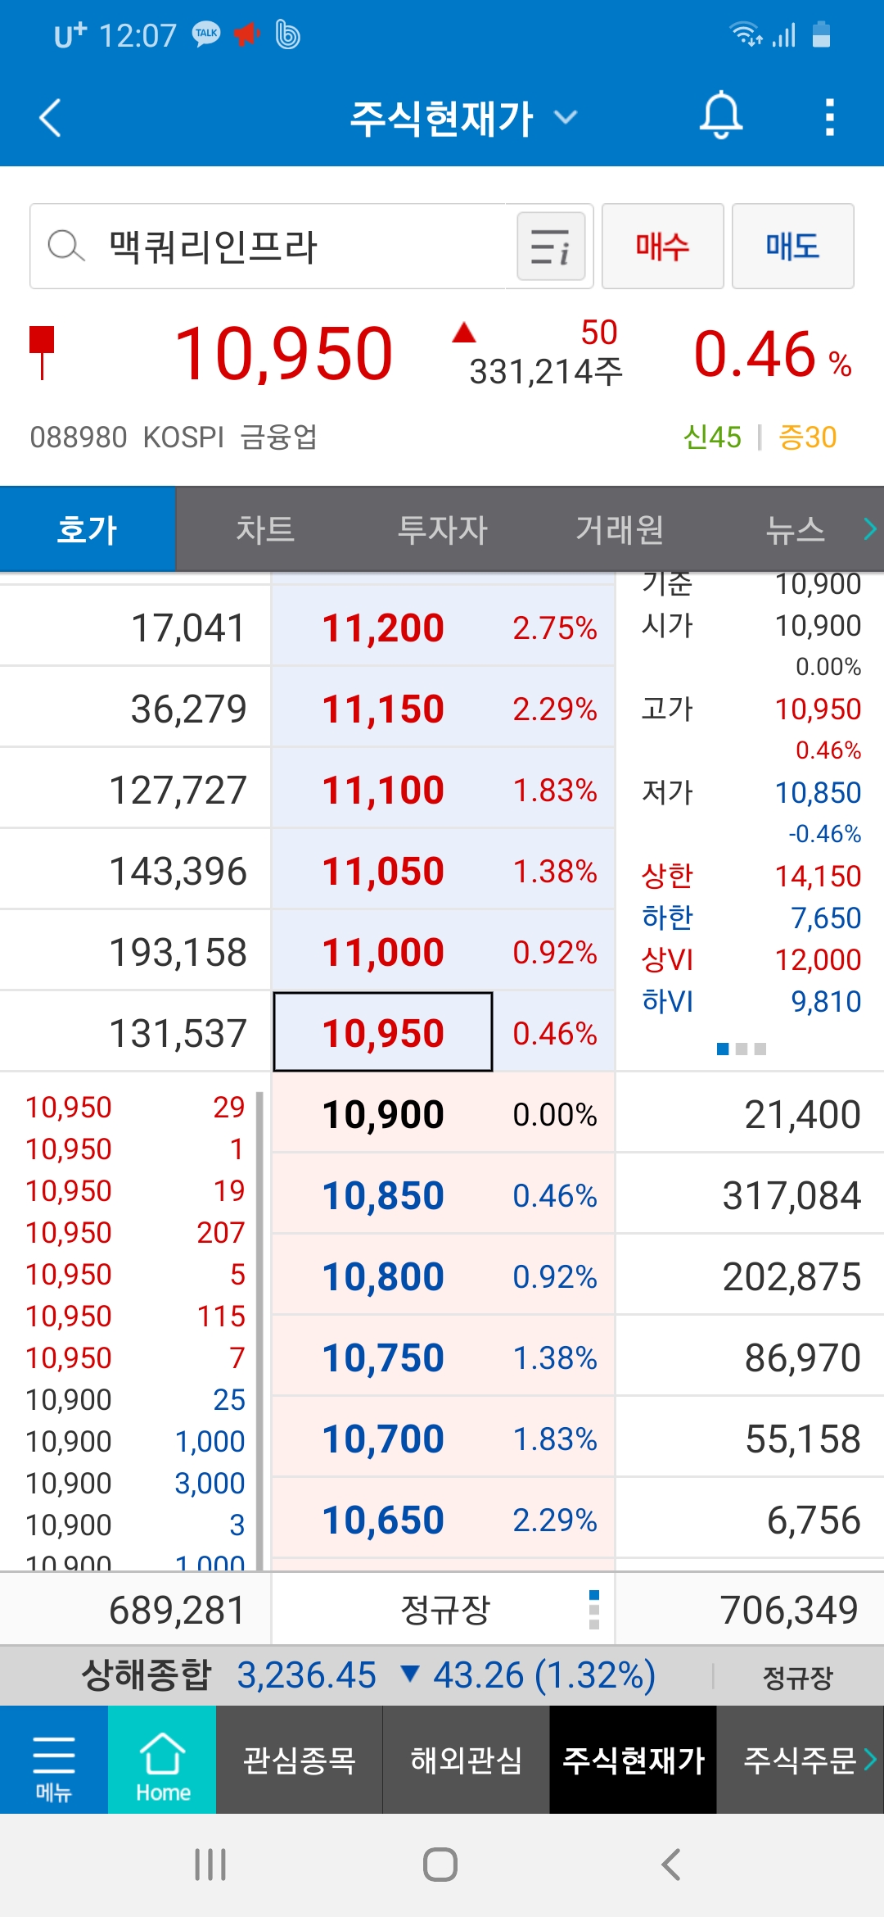Open the three-dot more options menu
884x1917 pixels.
coord(830,117)
